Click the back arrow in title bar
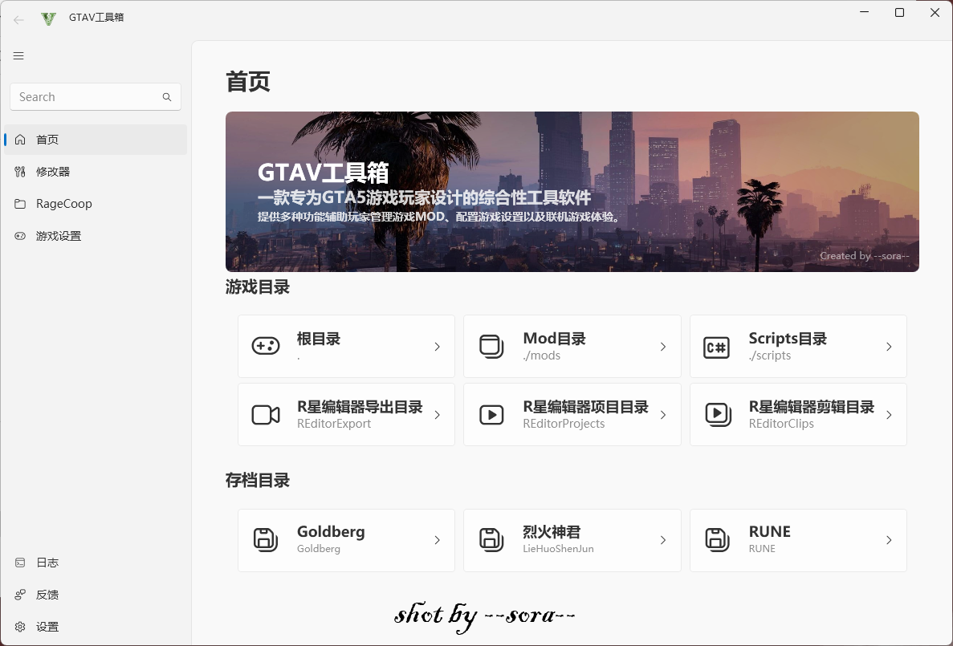Screen dimensions: 953x646 coord(18,19)
